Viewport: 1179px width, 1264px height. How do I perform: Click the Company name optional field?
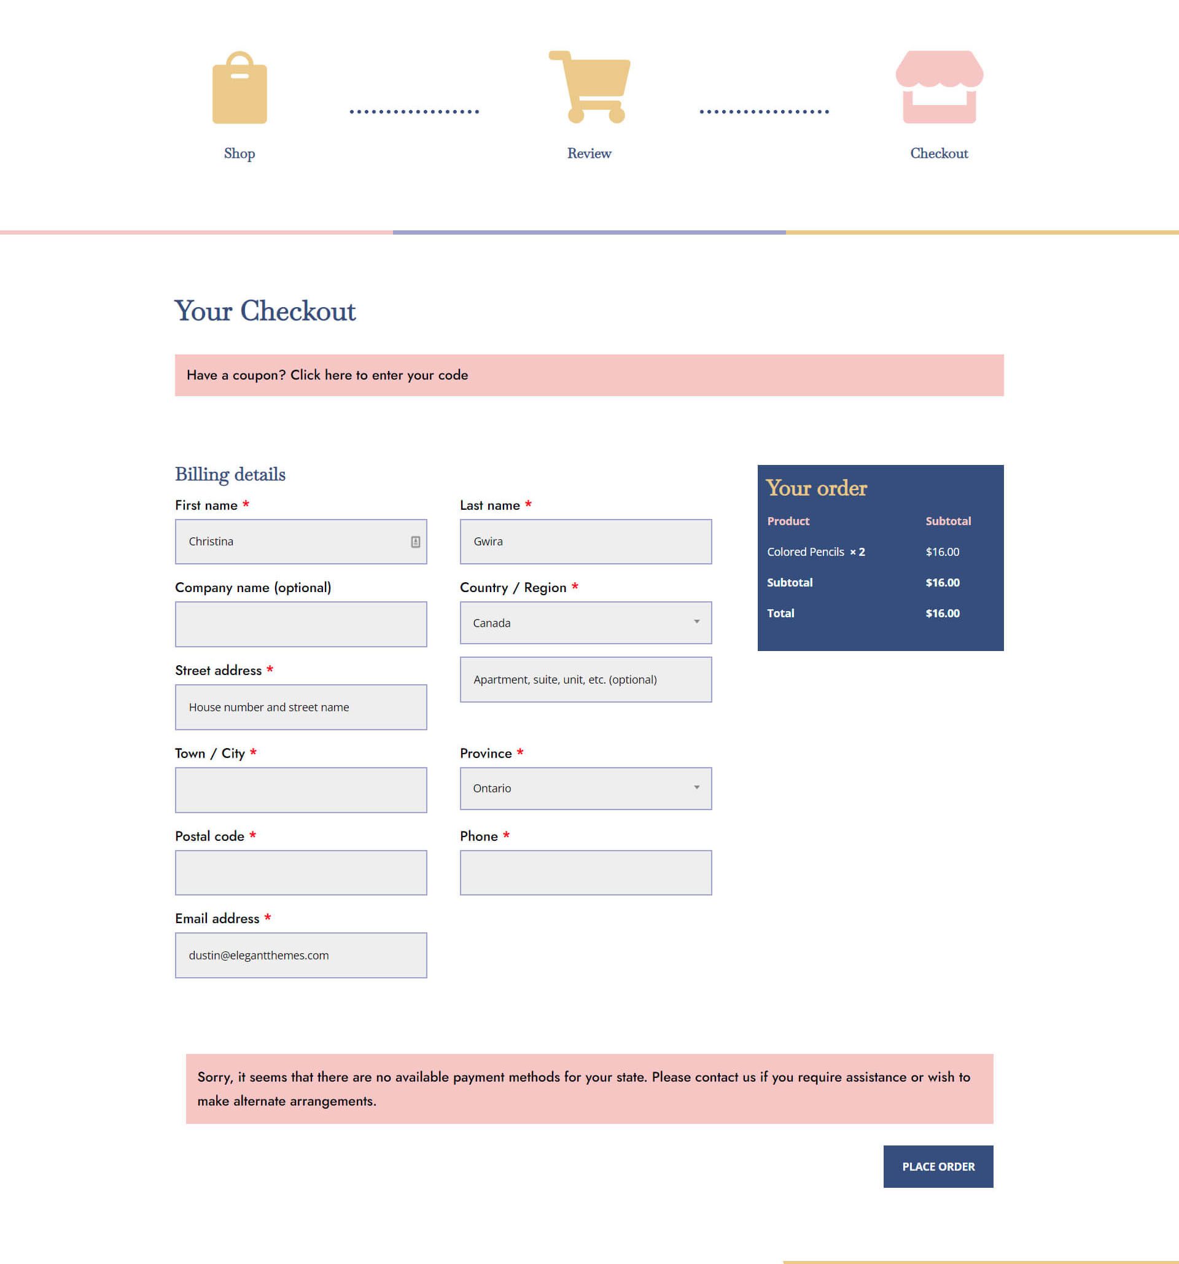300,623
